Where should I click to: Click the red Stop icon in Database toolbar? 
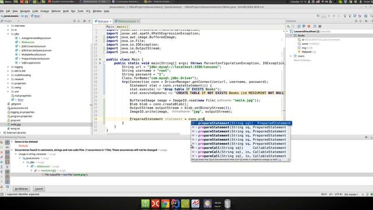(x=309, y=26)
